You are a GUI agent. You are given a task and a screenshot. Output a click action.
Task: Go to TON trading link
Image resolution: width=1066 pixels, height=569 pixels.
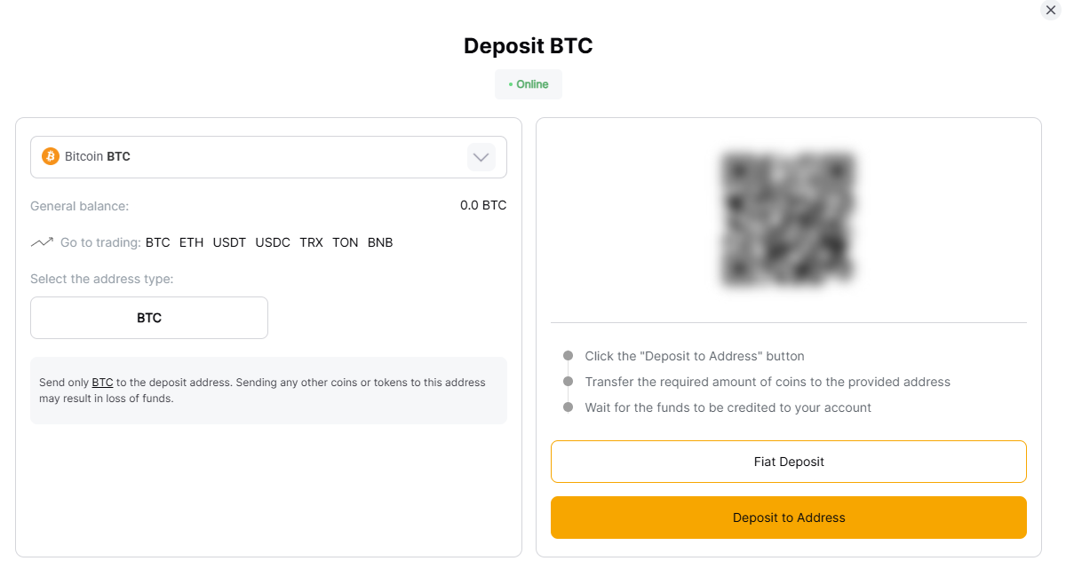coord(346,242)
